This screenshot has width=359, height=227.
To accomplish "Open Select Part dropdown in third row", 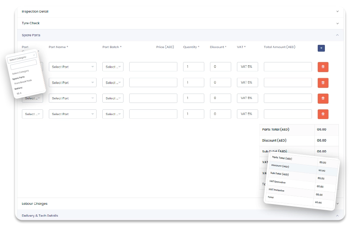I will click(73, 98).
